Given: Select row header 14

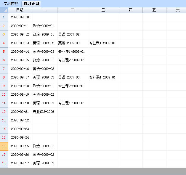Looking at the screenshot, I should [x=4, y=129].
